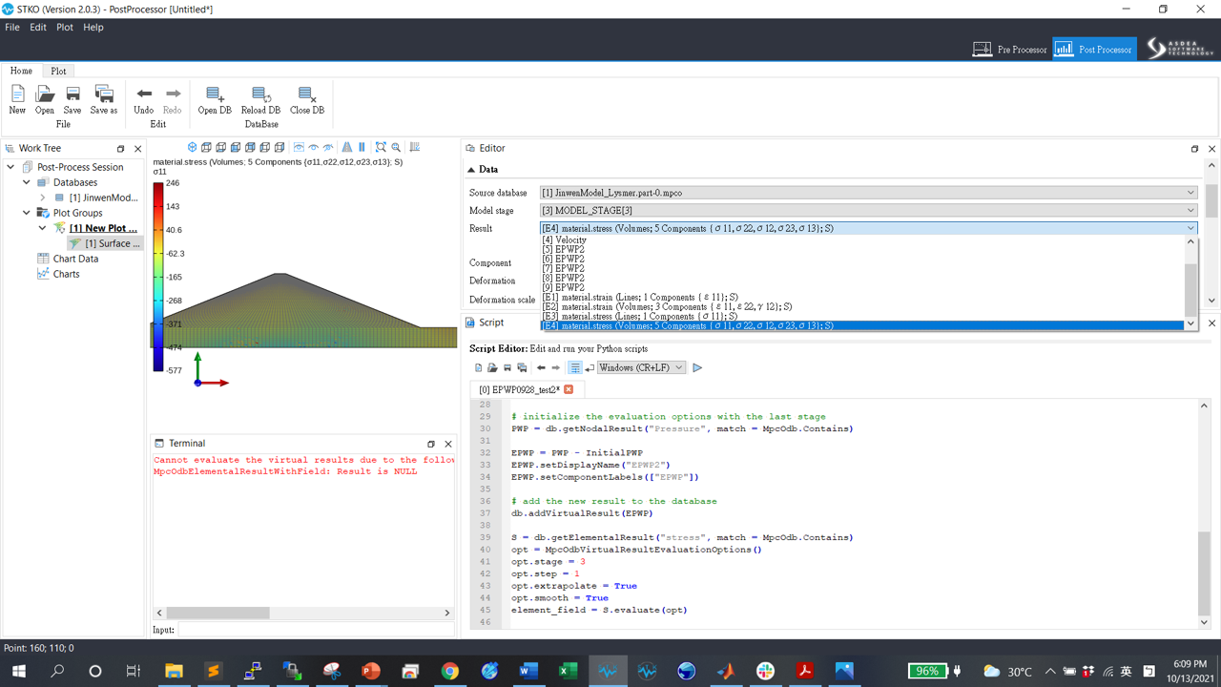
Task: Open the Source database dropdown
Action: tap(868, 193)
